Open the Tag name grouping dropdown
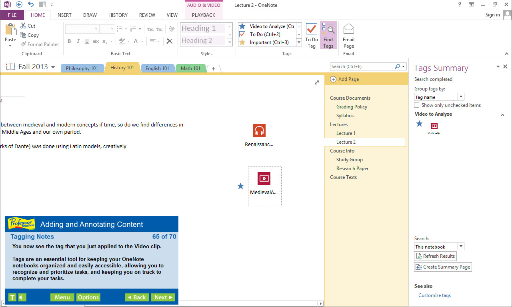 click(x=461, y=96)
